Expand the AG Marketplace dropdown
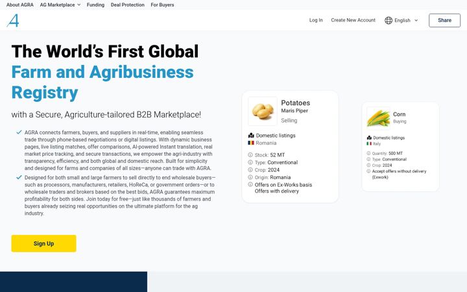Image resolution: width=467 pixels, height=292 pixels. point(60,5)
